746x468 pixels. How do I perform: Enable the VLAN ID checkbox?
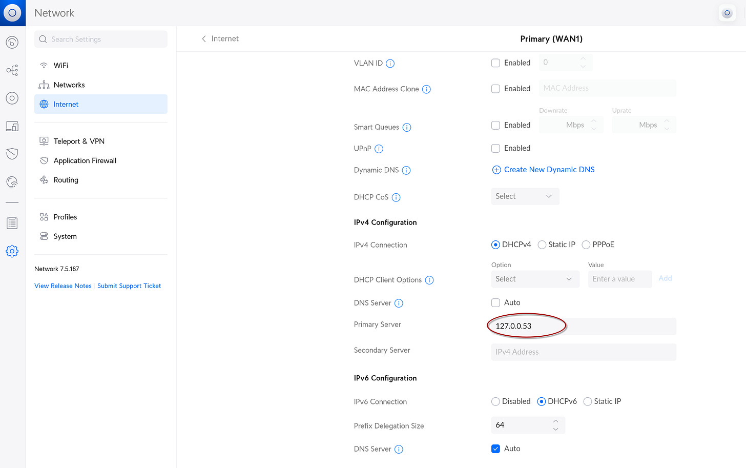click(x=495, y=63)
